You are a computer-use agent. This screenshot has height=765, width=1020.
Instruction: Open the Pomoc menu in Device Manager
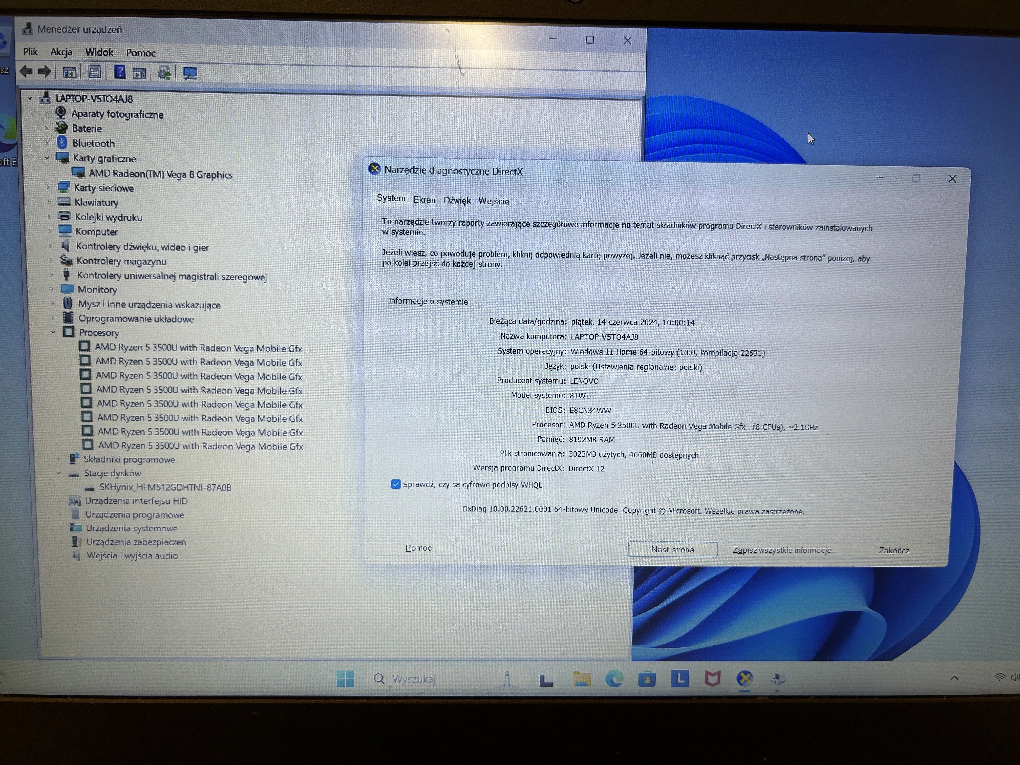coord(141,53)
